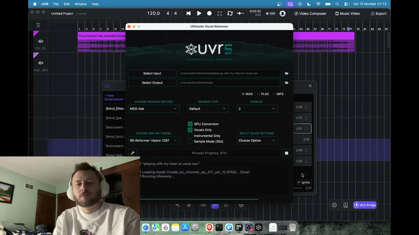Click the playback slider next to 2:27
The image size is (419, 235).
pyautogui.click(x=298, y=188)
